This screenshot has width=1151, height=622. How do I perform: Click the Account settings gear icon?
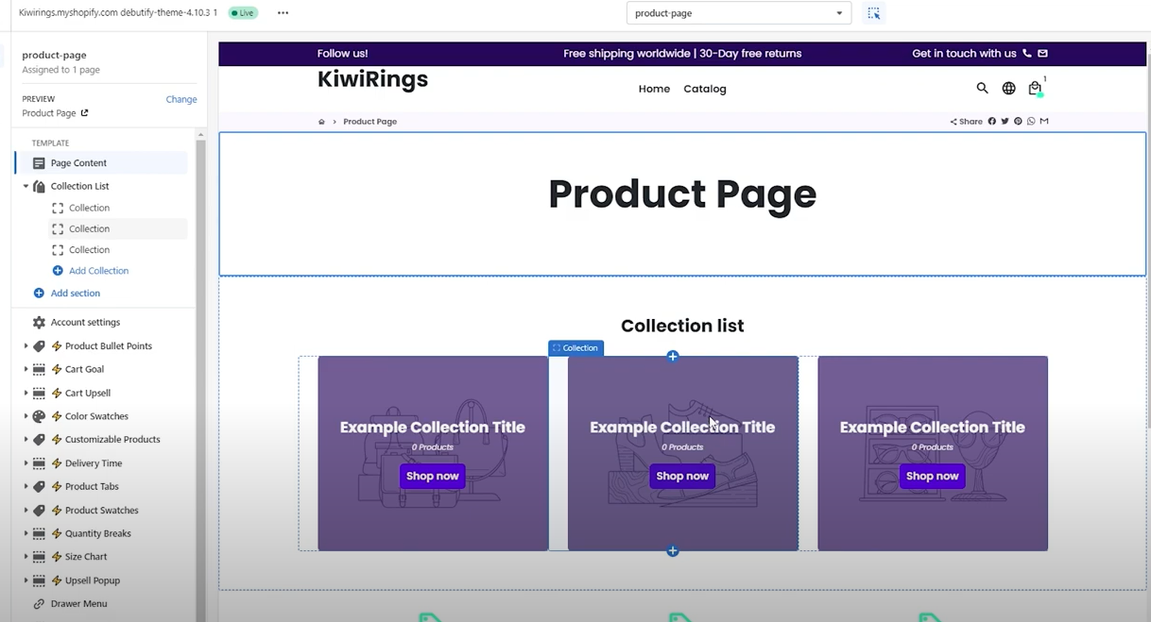[x=39, y=323]
